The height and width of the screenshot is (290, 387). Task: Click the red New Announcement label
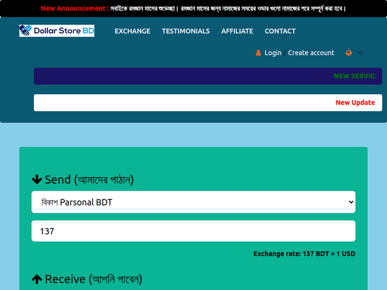tap(74, 8)
